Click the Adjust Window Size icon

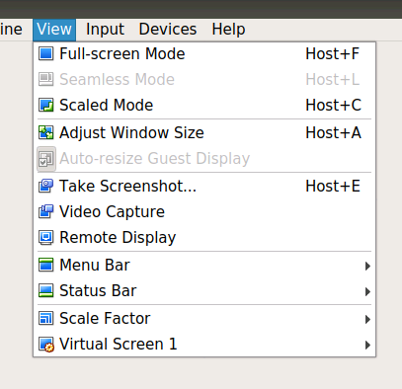pyautogui.click(x=45, y=132)
